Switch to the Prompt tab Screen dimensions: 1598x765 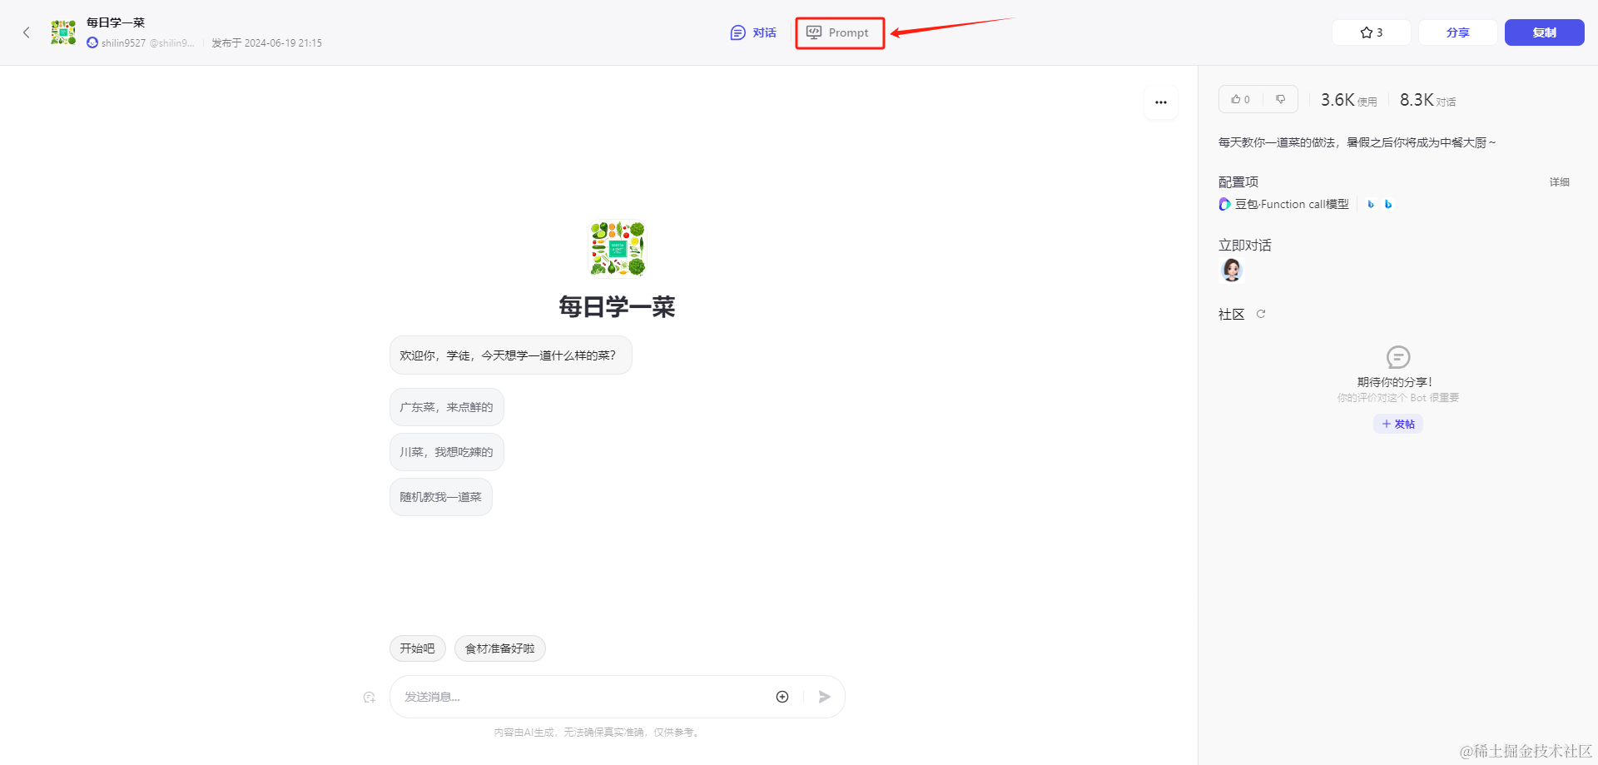pyautogui.click(x=838, y=32)
